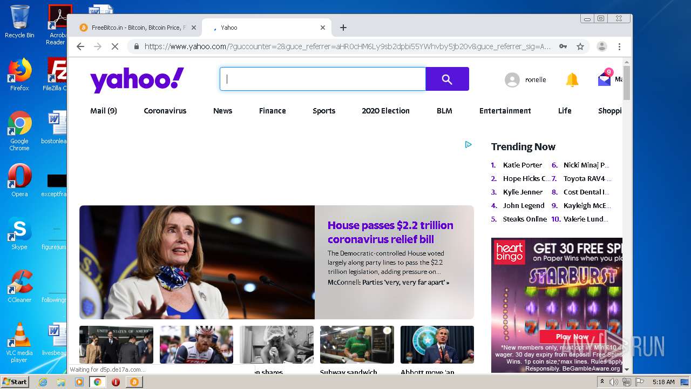Image resolution: width=691 pixels, height=389 pixels.
Task: Go to Coronavirus section
Action: 165,111
